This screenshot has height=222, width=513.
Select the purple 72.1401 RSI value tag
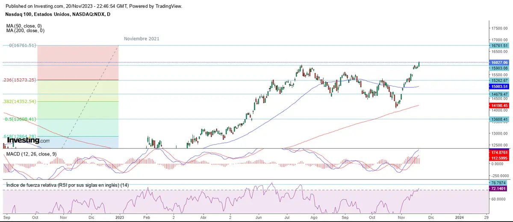coord(499,188)
